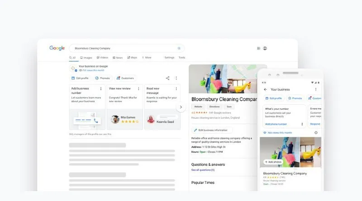Screen dimensions: 362x201
Task: Click 765 views this month on phone
Action: pyautogui.click(x=278, y=132)
